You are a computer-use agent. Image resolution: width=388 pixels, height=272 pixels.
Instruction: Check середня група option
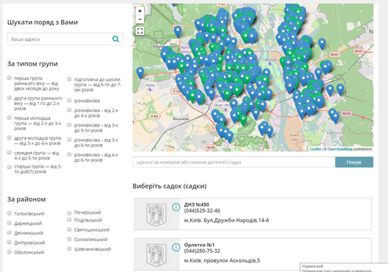tap(9, 153)
